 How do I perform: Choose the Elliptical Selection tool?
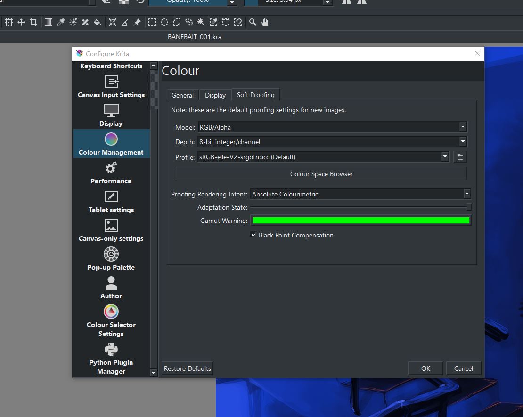coord(164,22)
